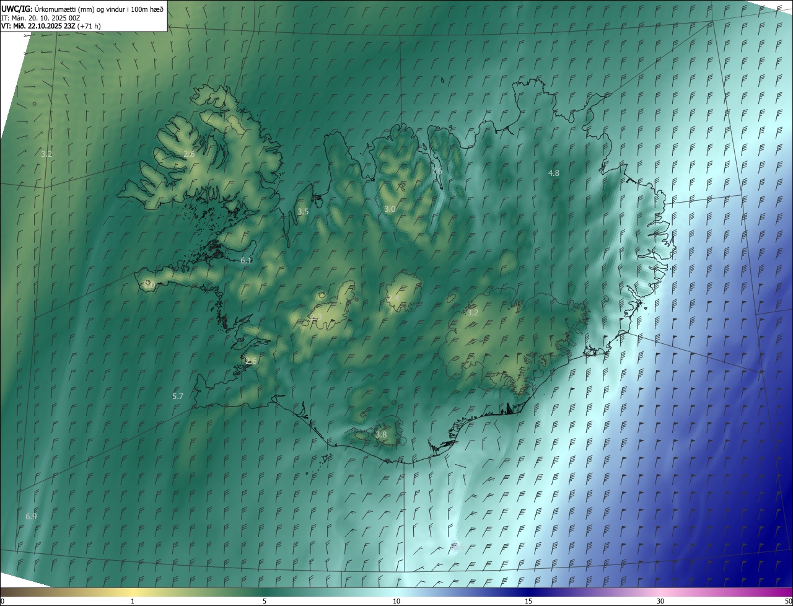Click the 3.2 value on Vatnajökull glacier
This screenshot has width=793, height=606.
pos(473,313)
